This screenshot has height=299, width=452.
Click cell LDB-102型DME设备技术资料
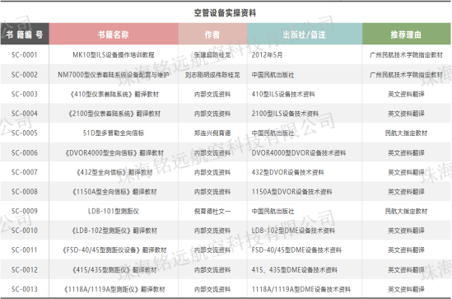click(x=293, y=231)
